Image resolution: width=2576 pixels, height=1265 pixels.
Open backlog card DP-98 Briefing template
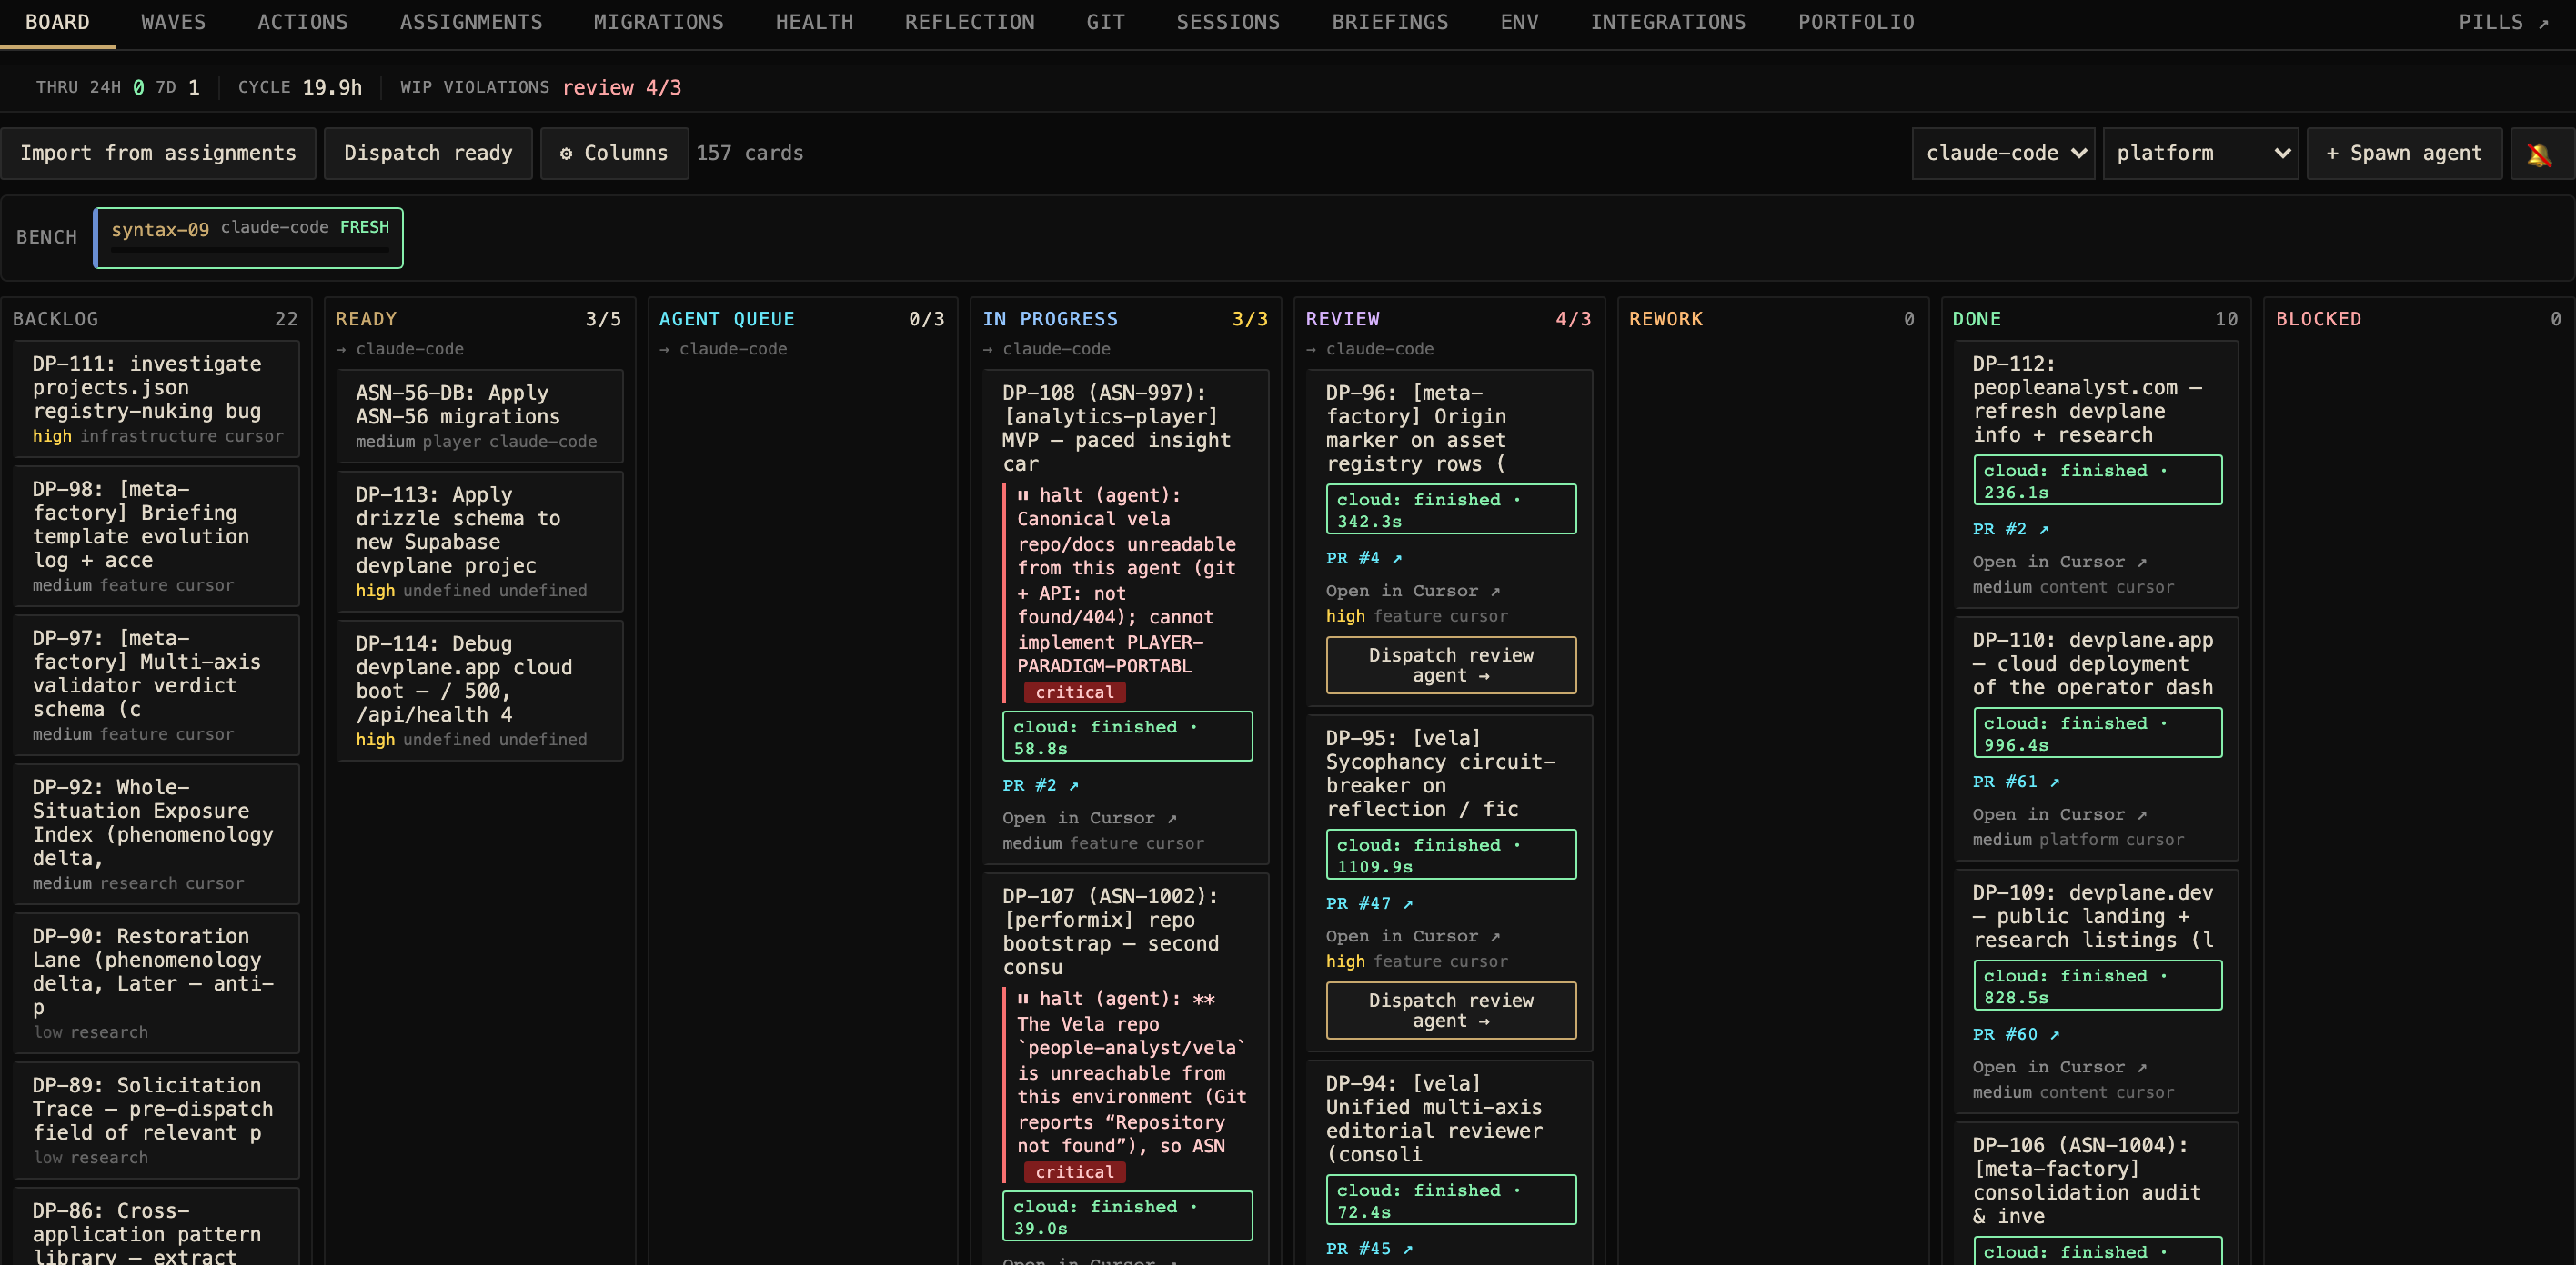pos(156,535)
